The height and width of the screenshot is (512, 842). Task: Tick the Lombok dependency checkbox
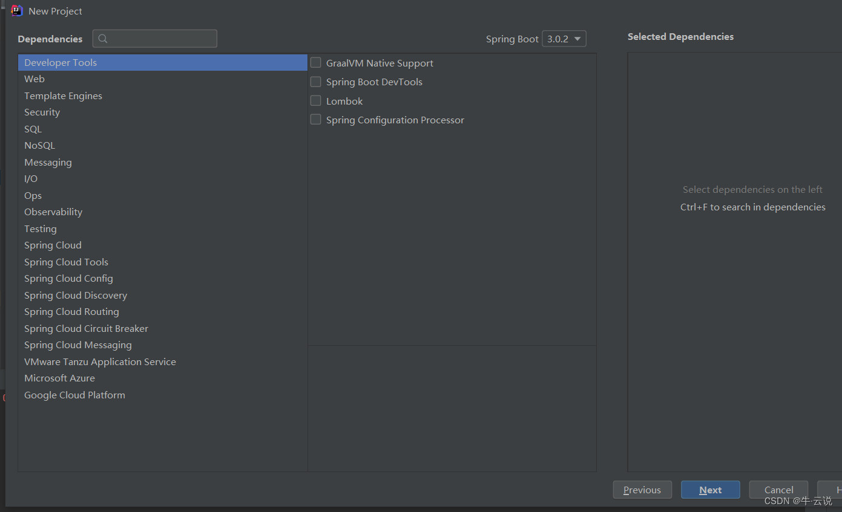[315, 100]
